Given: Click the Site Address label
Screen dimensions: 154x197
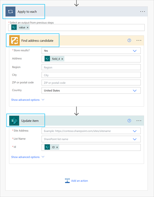Looking at the screenshot, I should click(x=21, y=131).
